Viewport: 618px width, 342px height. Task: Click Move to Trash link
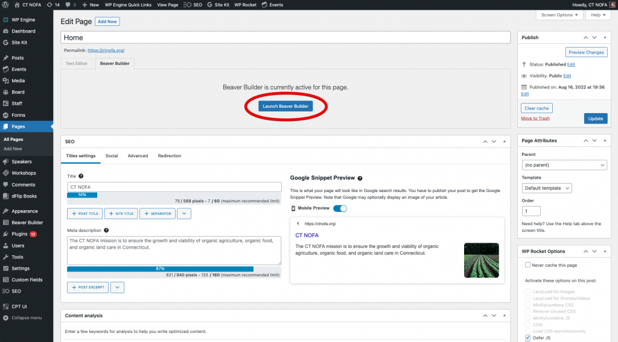coord(535,119)
